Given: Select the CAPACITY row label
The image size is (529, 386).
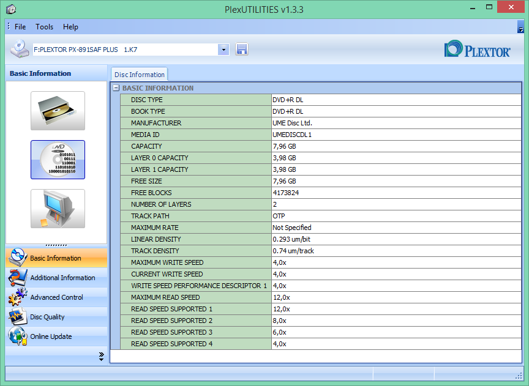Looking at the screenshot, I should coord(146,146).
